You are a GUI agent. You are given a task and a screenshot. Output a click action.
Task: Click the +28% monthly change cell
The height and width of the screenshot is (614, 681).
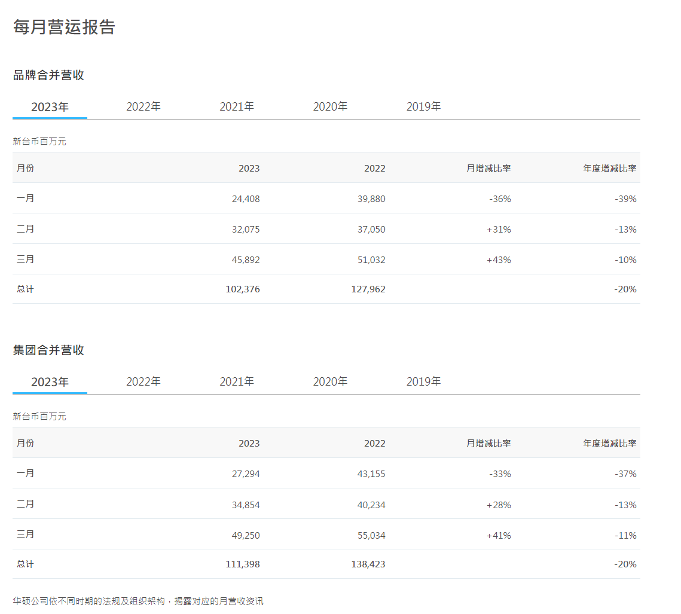click(499, 505)
